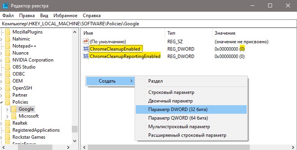The image size is (297, 150).
Task: Expand the NVIDIA Corporation key chevron
Action: tap(1, 60)
